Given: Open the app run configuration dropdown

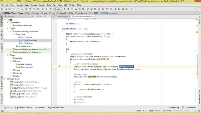Looking at the screenshot, I should click(58, 9).
